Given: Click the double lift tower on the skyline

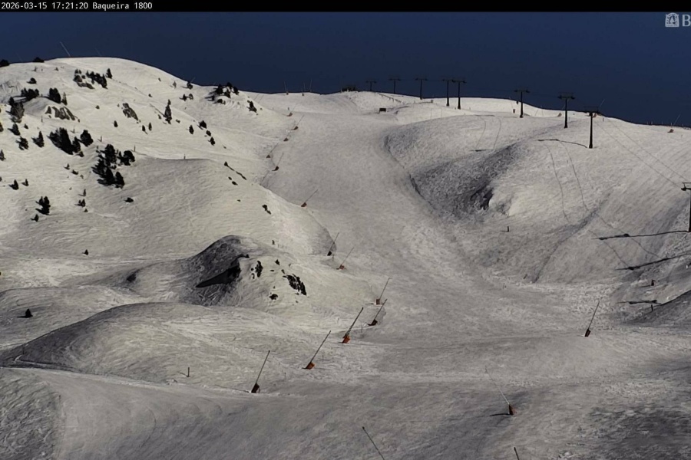Looking at the screenshot, I should click(453, 92).
